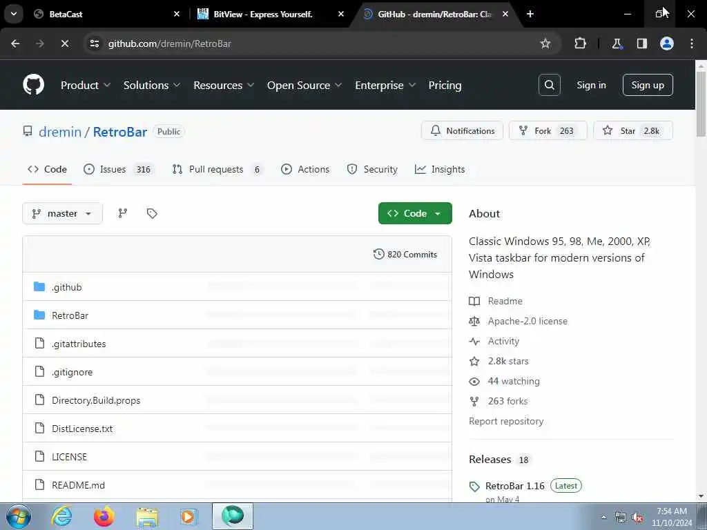Open Windows Explorer folder on taskbar
Viewport: 707px width, 530px height.
[x=148, y=516]
